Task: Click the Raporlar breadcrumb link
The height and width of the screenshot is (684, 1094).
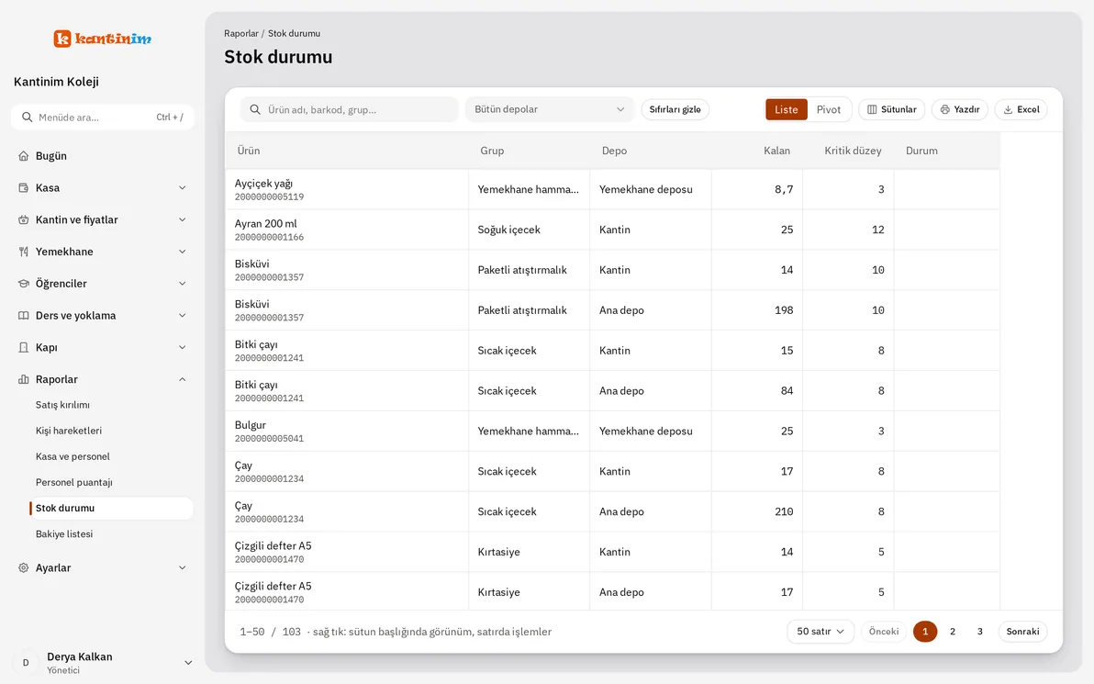Action: tap(240, 33)
